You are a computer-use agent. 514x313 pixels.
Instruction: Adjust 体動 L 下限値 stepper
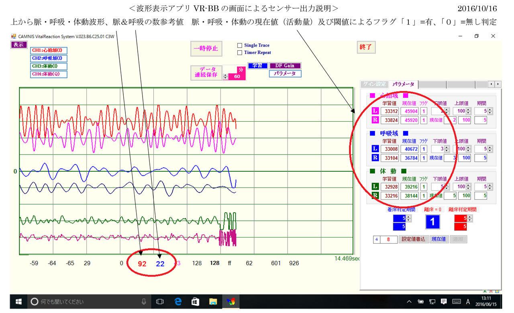click(446, 187)
